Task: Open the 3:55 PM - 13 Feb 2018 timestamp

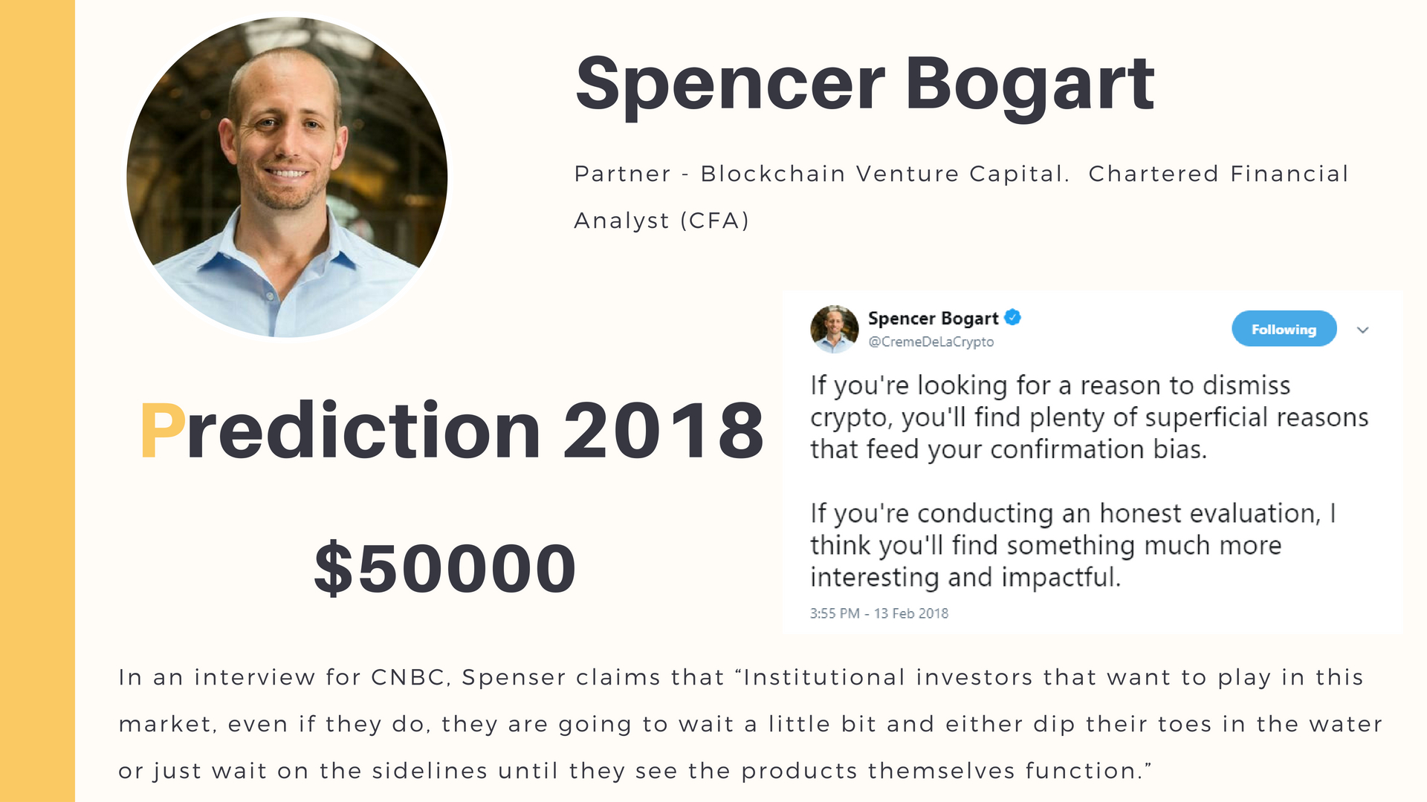Action: tap(878, 613)
